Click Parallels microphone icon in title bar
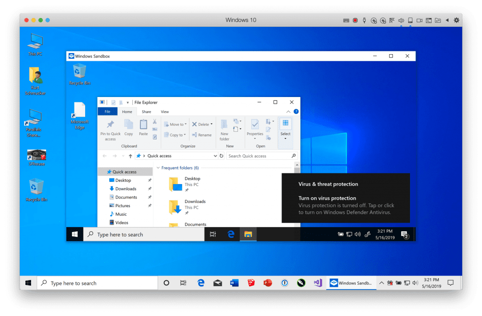This screenshot has width=482, height=316. (364, 20)
